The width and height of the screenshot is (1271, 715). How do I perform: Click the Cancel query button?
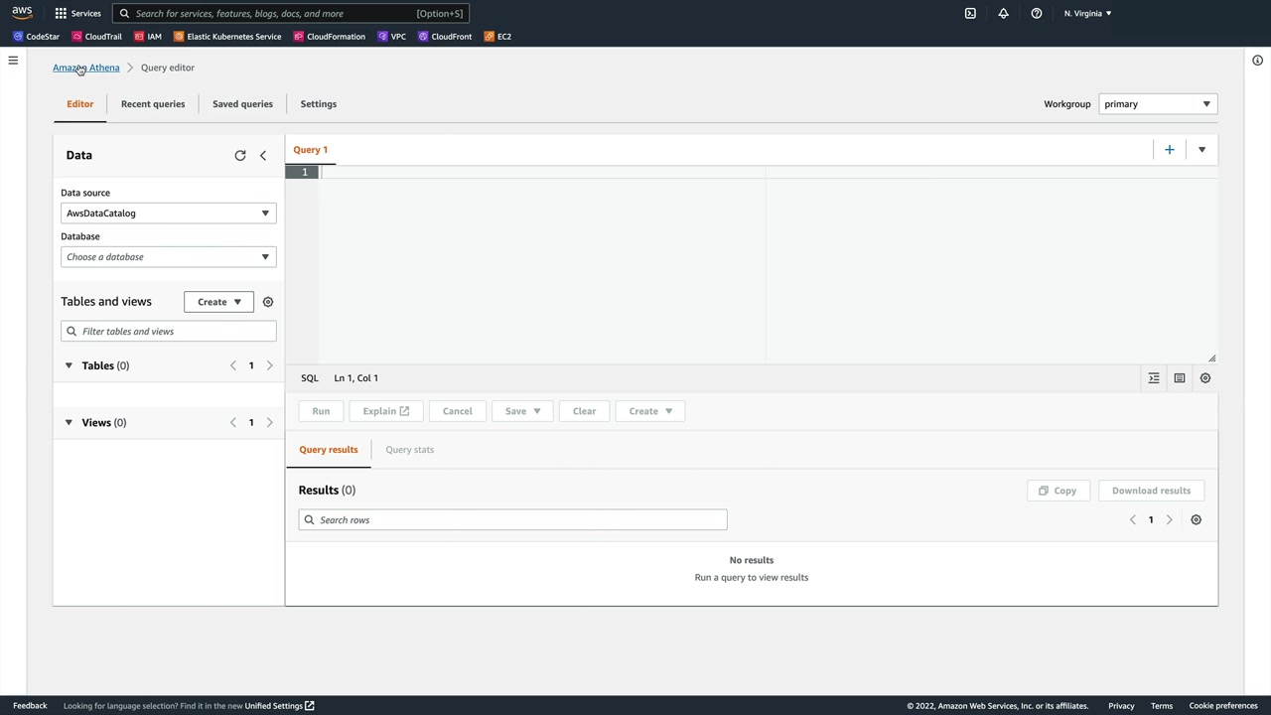point(458,411)
